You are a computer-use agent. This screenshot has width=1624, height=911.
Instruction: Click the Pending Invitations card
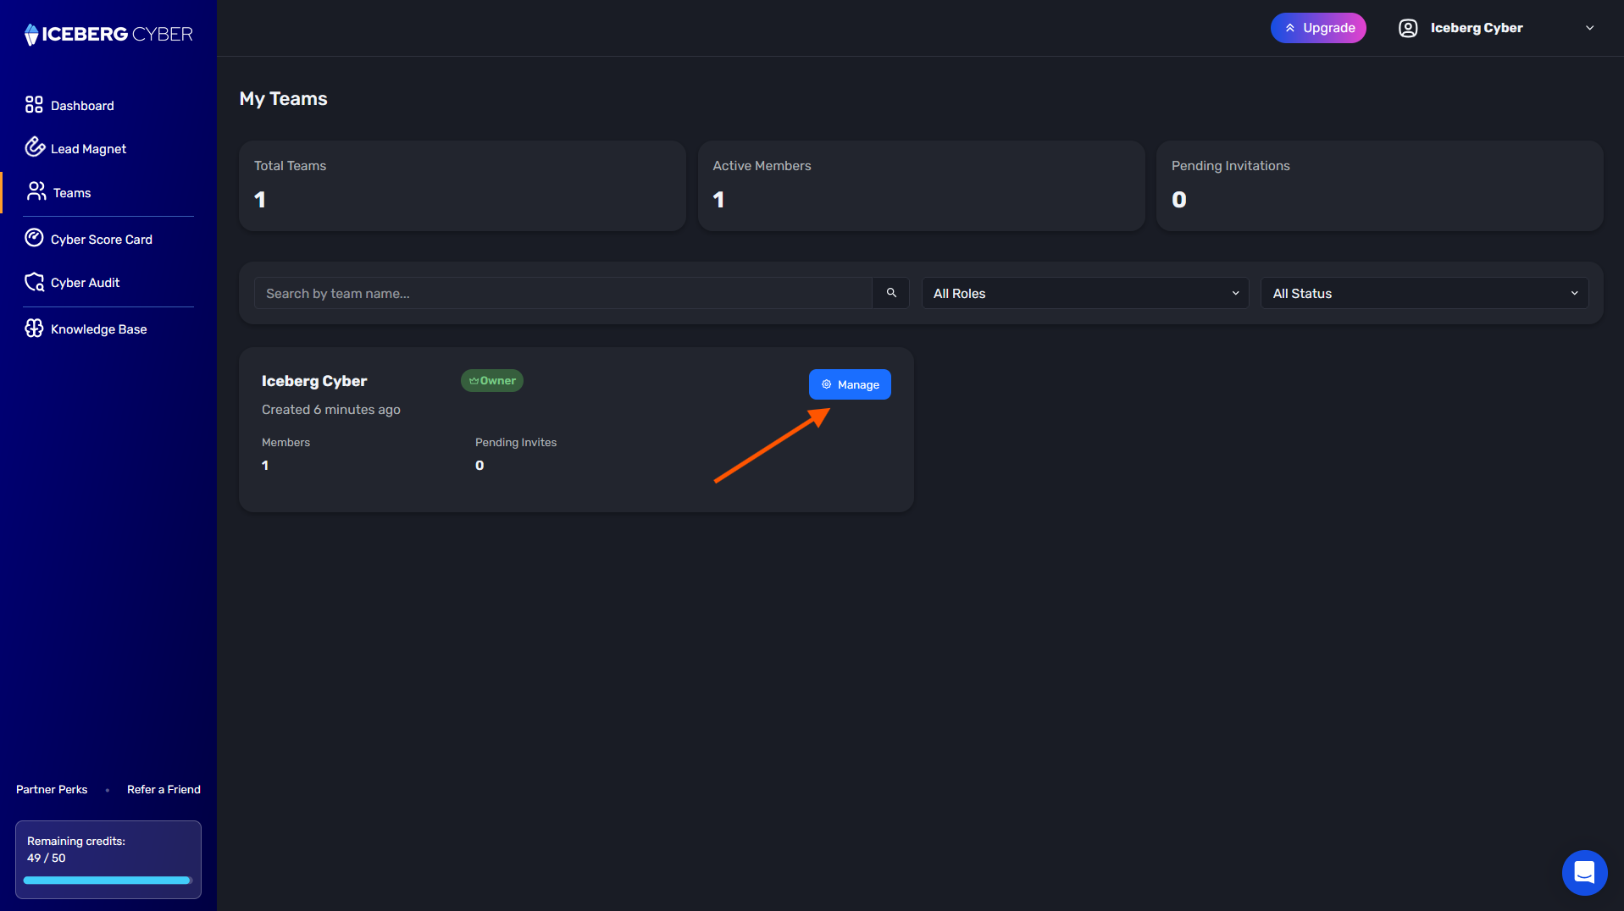coord(1379,185)
